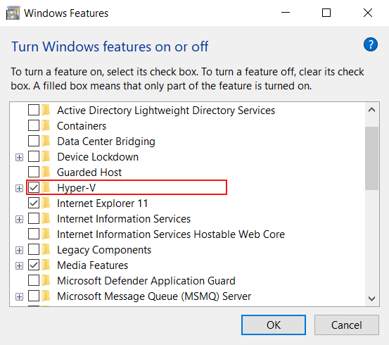The height and width of the screenshot is (345, 389).
Task: Select the Internet Explorer 11 label
Action: point(102,203)
